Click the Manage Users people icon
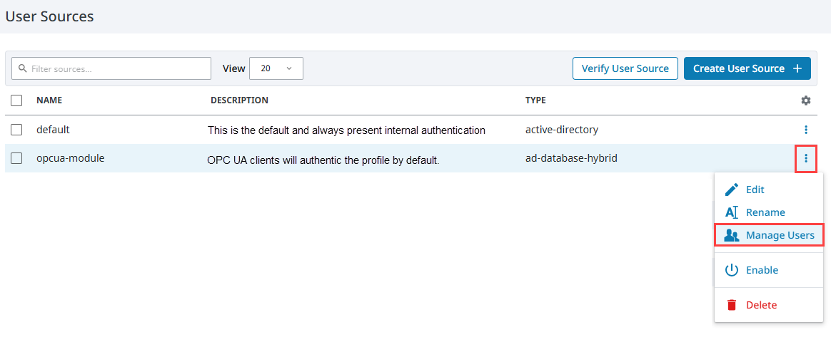The height and width of the screenshot is (347, 831). pyautogui.click(x=731, y=235)
